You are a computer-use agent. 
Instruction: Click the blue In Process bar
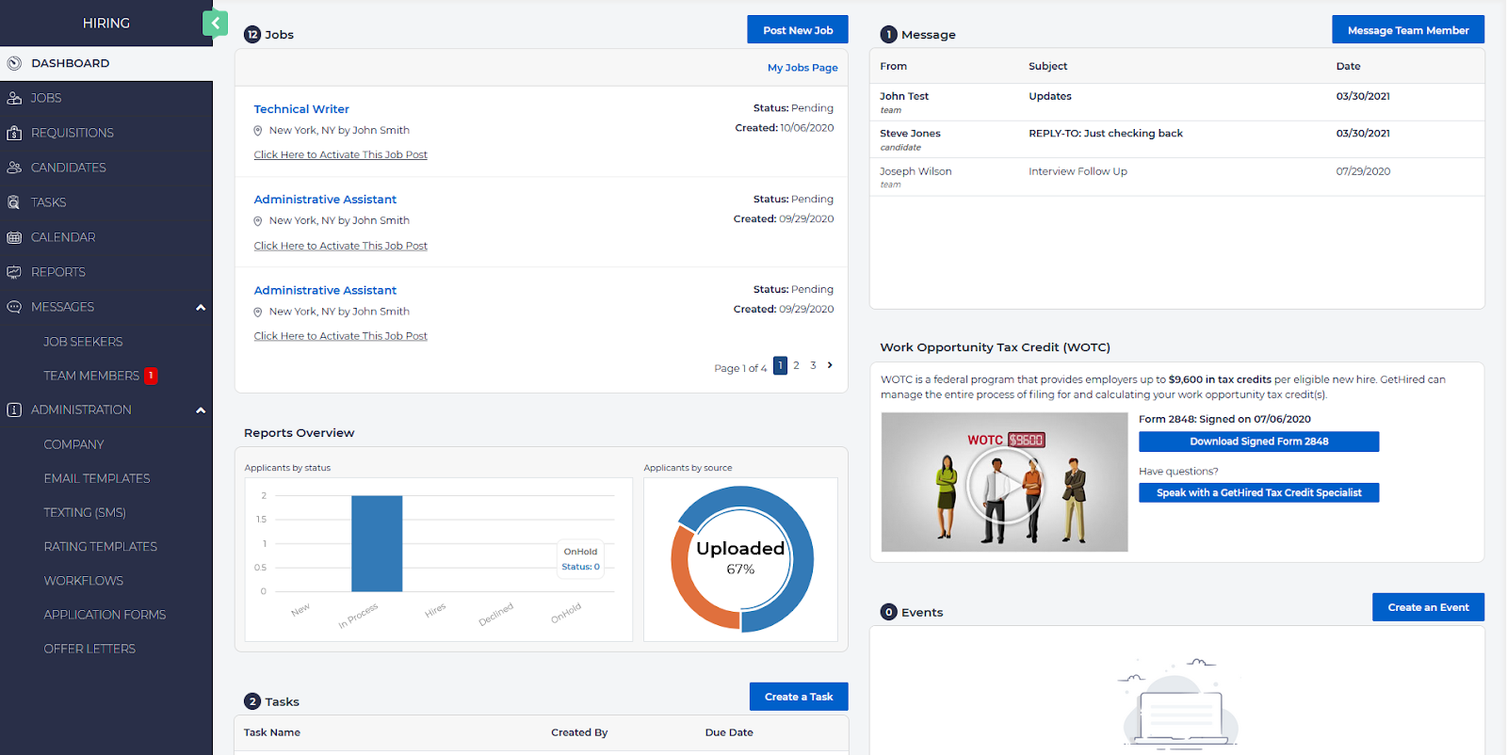click(377, 543)
